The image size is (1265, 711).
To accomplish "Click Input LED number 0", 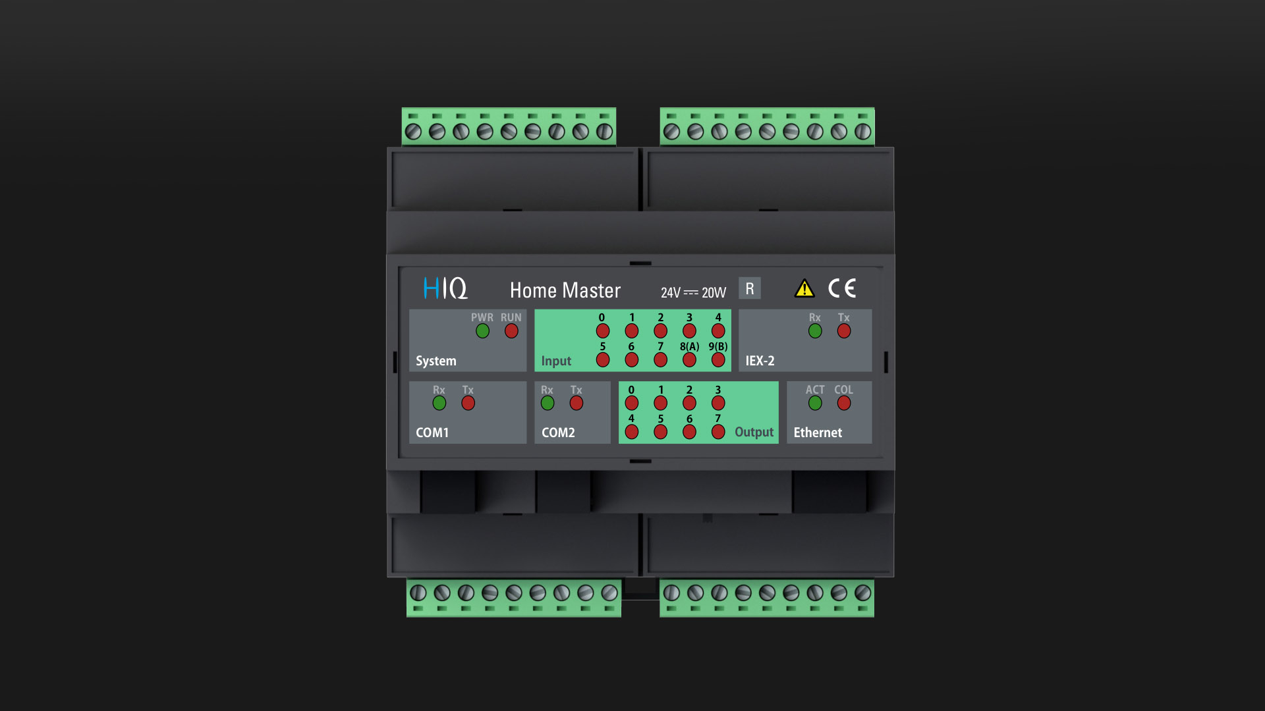I will 603,331.
